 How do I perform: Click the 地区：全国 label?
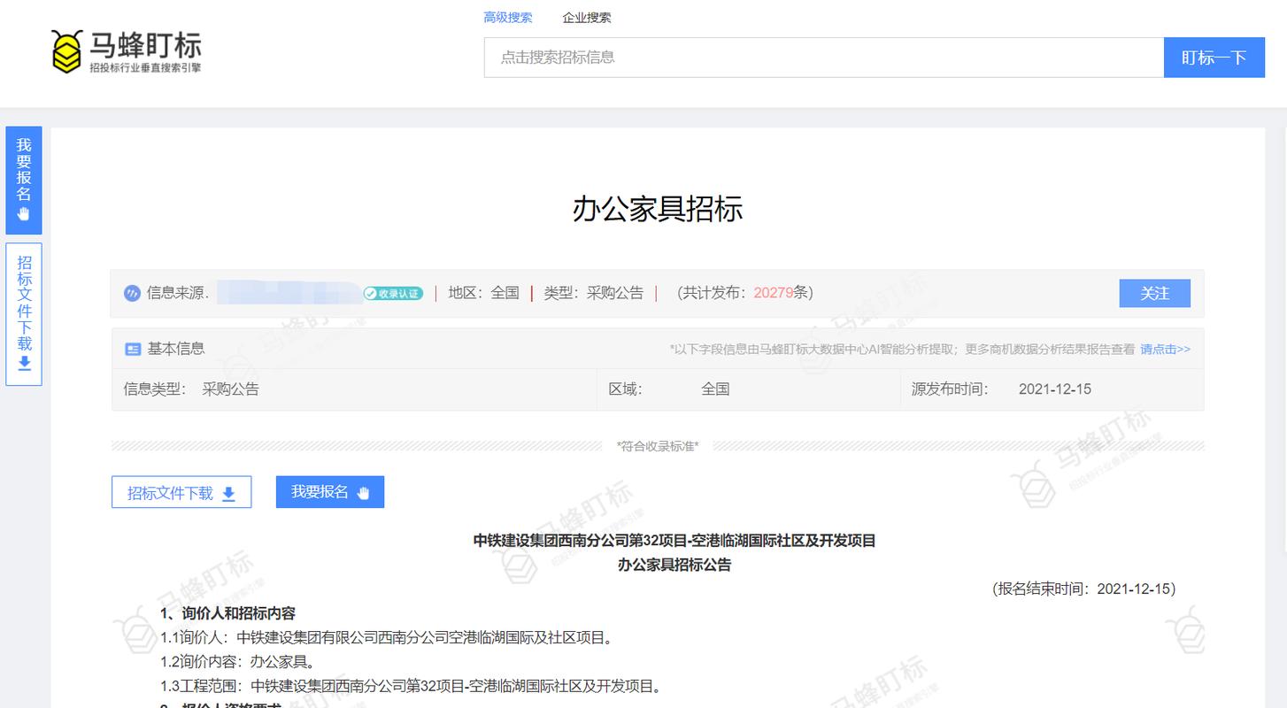[x=483, y=293]
